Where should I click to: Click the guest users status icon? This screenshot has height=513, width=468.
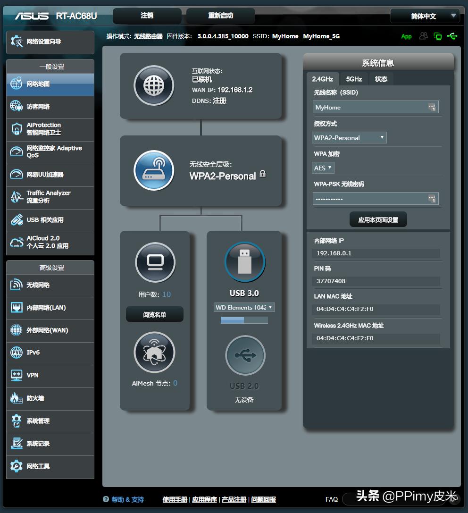coord(423,36)
